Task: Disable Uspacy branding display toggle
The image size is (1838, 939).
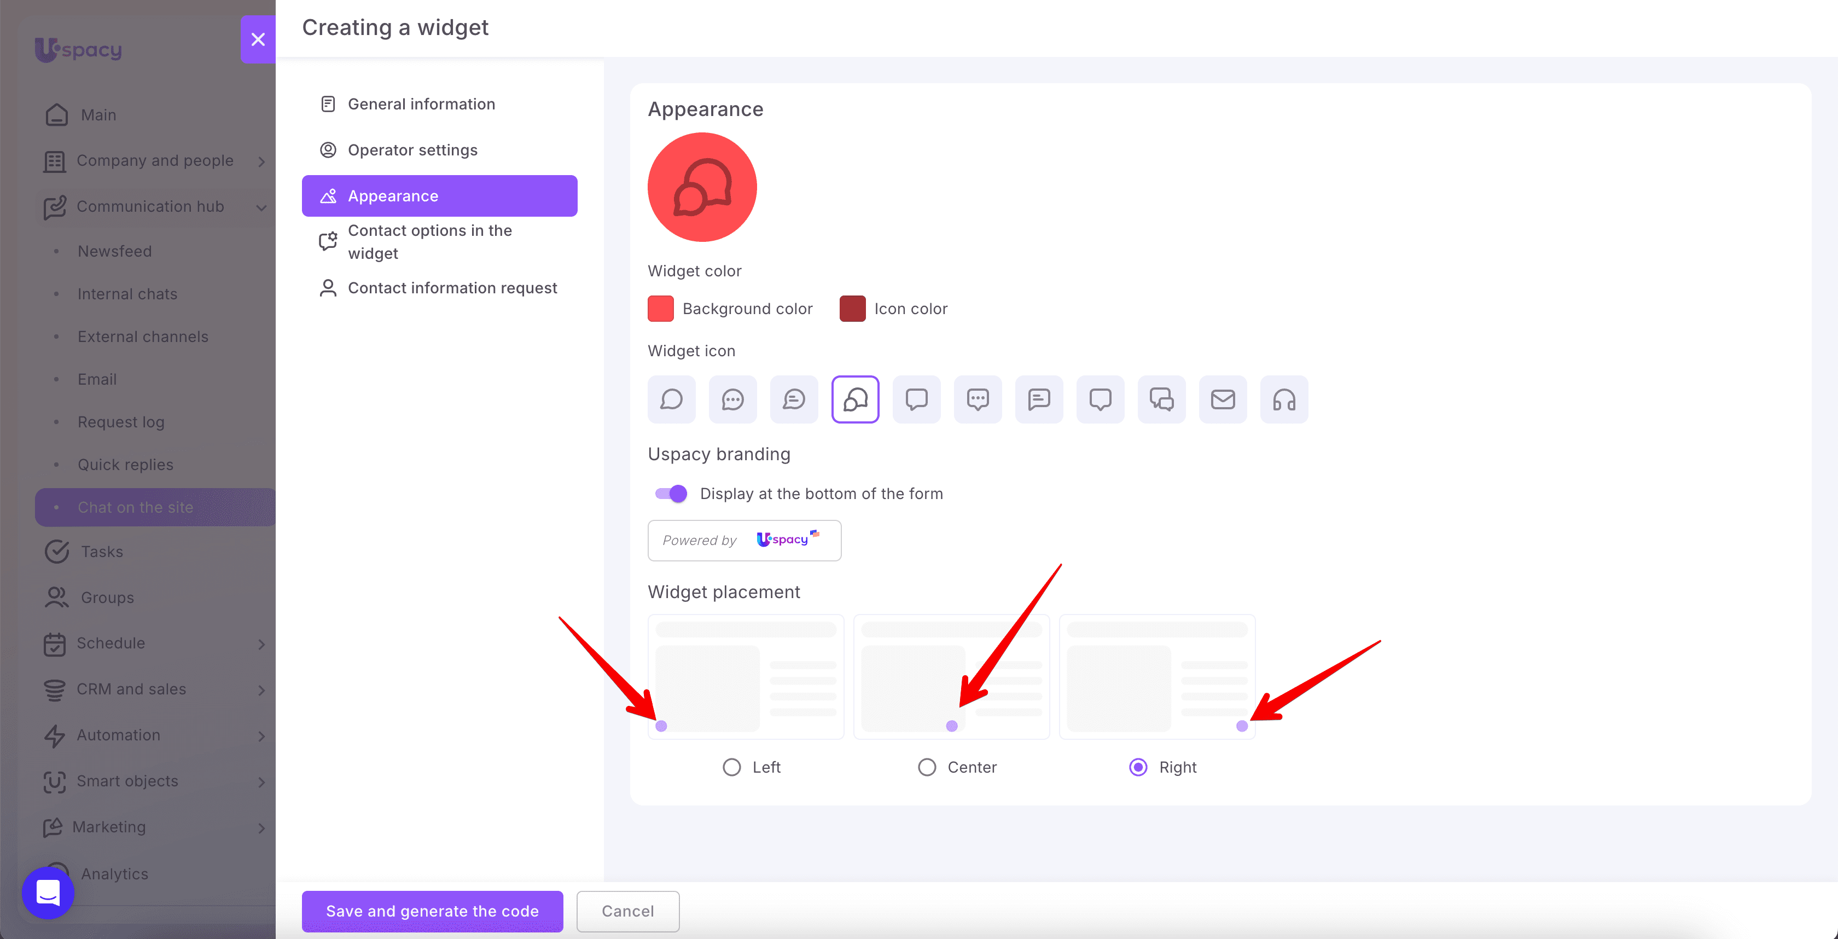Action: [671, 494]
